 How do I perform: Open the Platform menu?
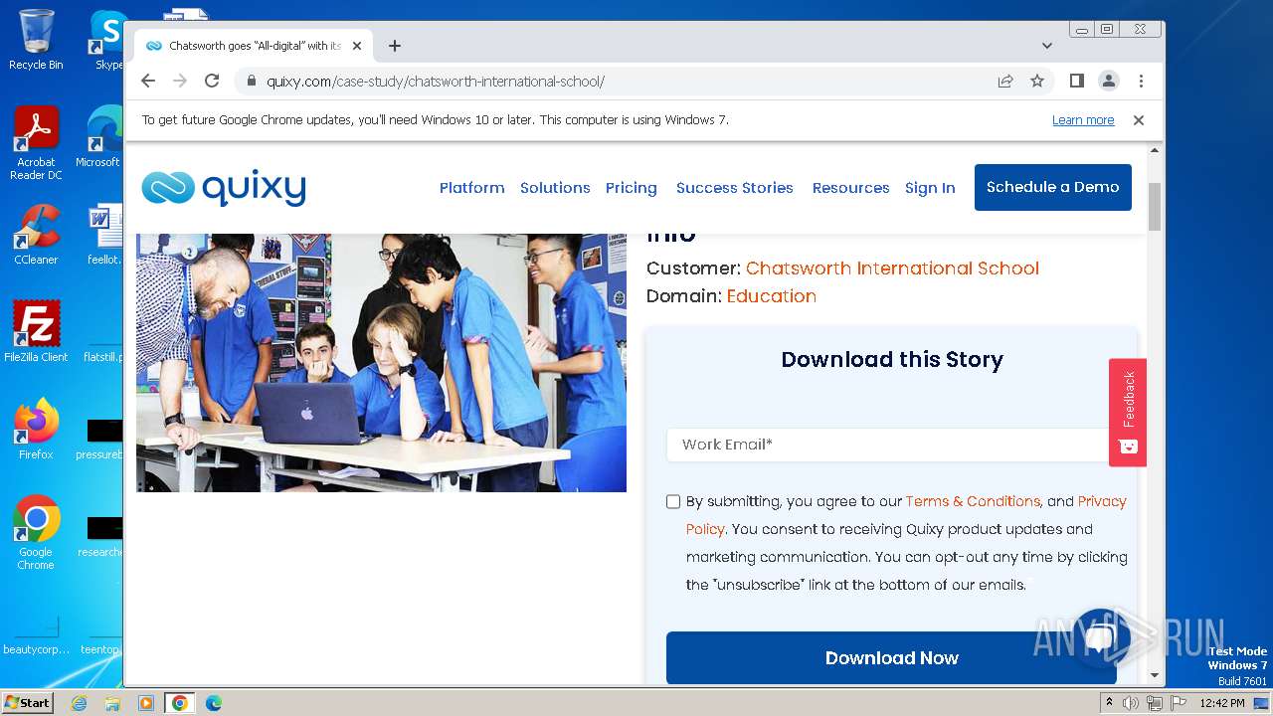tap(472, 188)
